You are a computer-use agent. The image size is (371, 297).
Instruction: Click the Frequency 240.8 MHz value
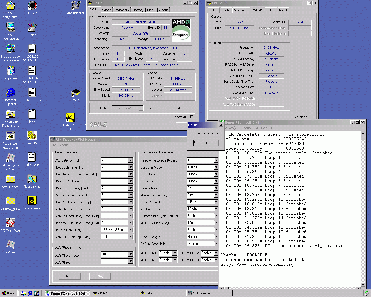[x=271, y=48]
